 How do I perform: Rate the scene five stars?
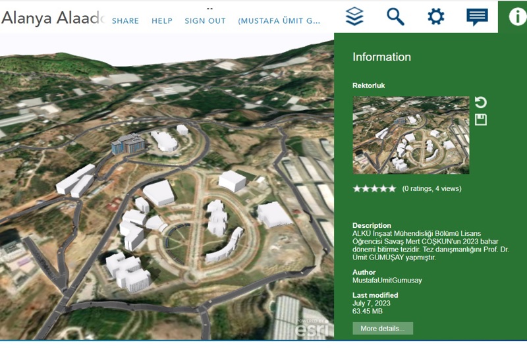click(392, 188)
